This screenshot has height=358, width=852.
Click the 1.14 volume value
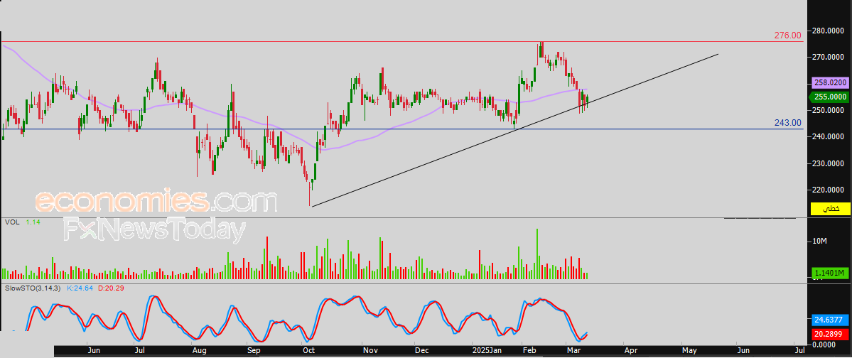33,222
